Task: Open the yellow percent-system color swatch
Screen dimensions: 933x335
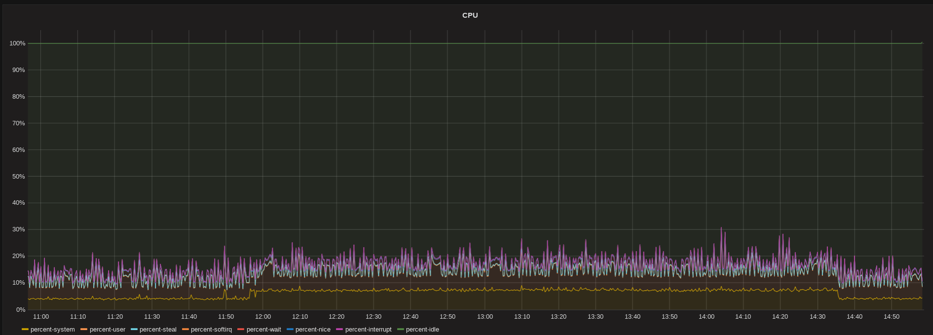Action: tap(25, 330)
